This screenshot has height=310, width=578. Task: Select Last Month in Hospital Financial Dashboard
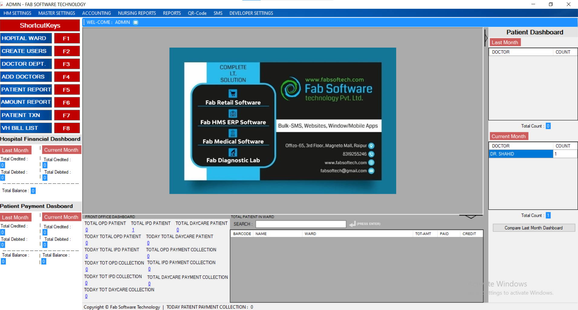[x=15, y=150]
